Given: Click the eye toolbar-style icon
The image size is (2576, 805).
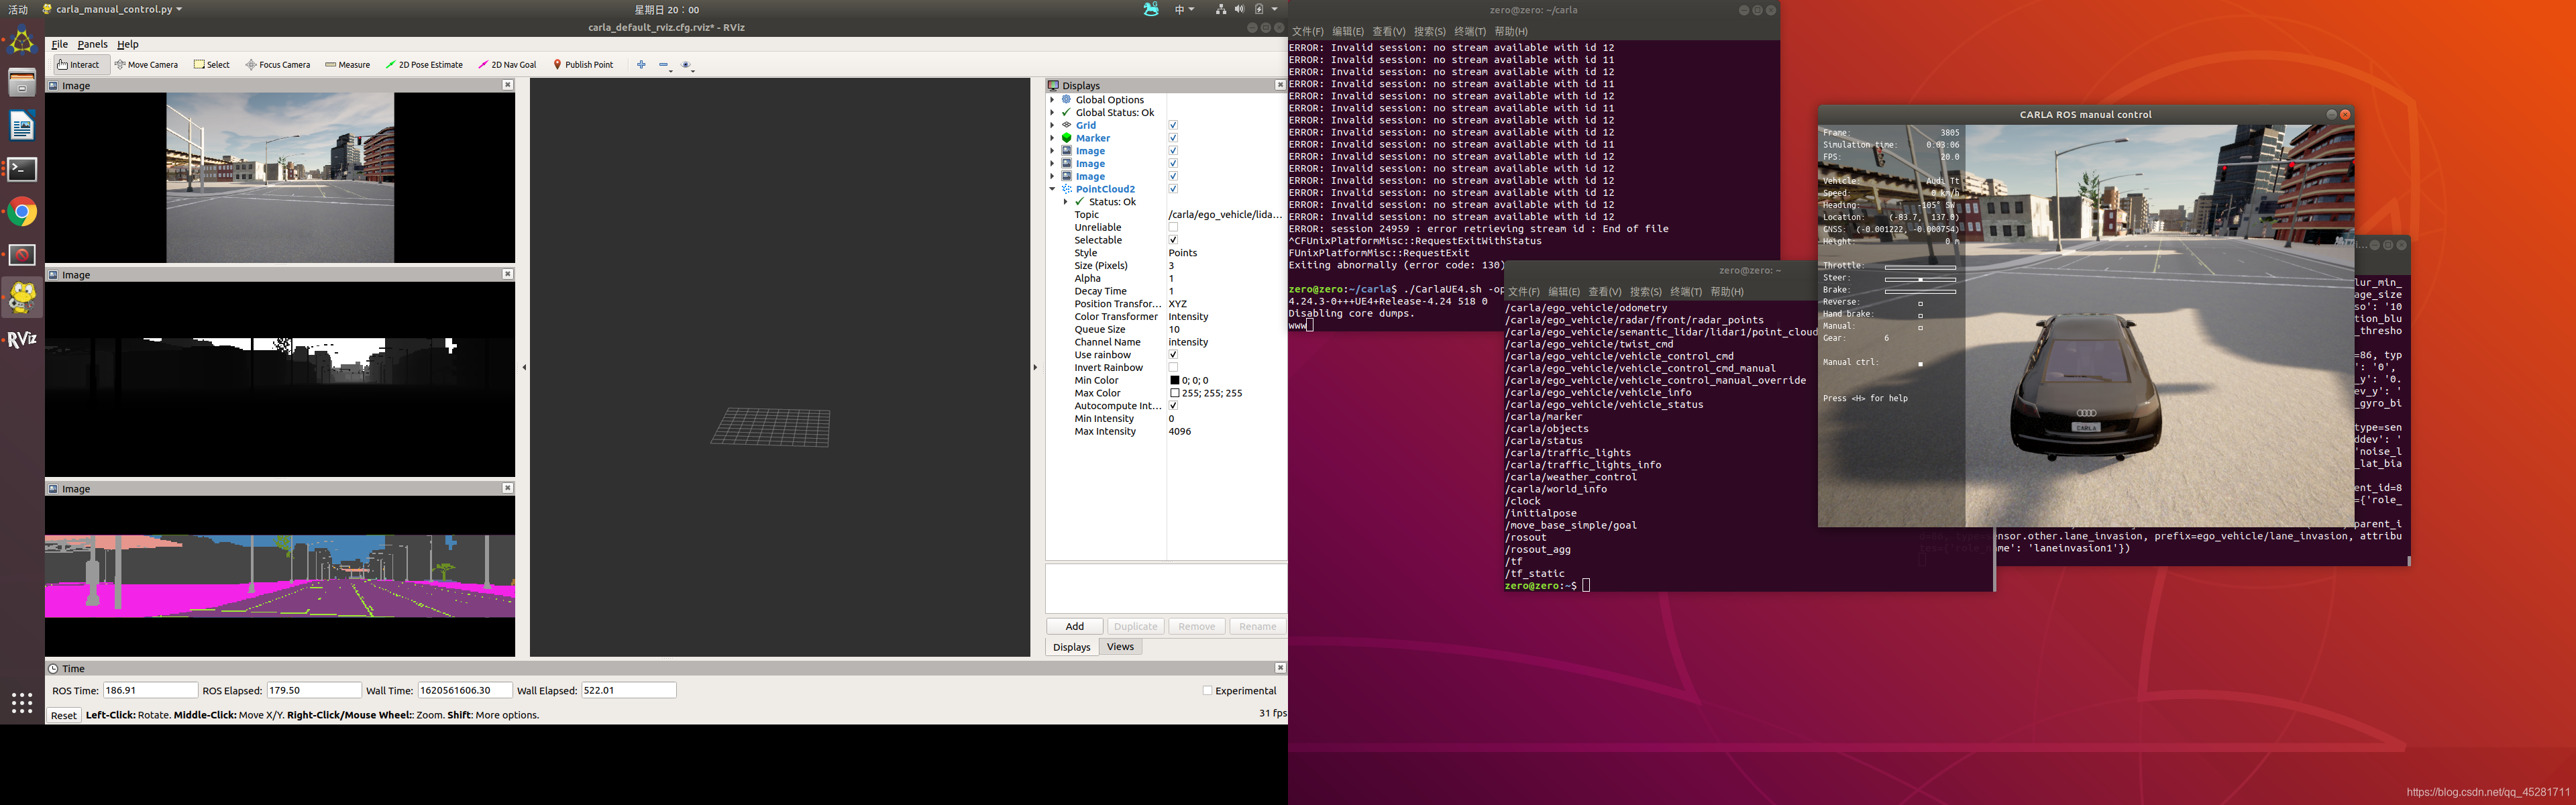Looking at the screenshot, I should 687,65.
